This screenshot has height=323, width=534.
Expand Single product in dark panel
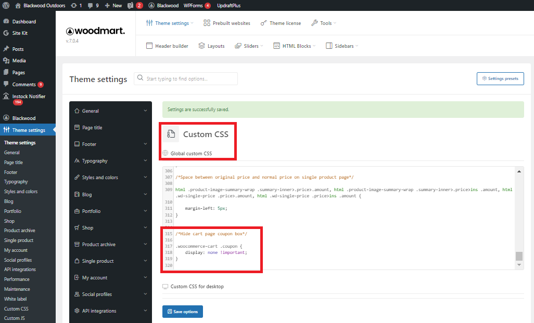click(110, 261)
